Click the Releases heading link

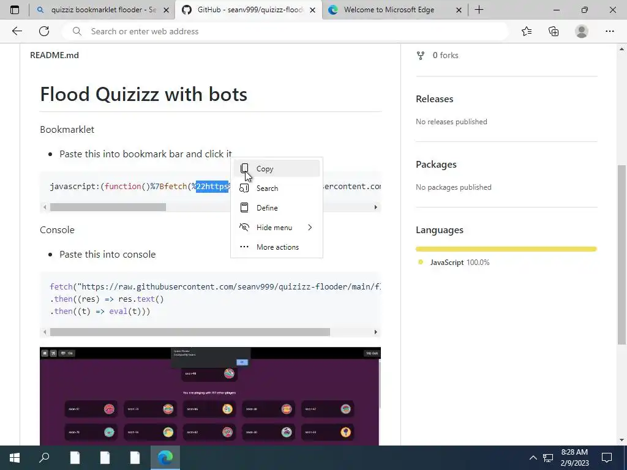click(434, 99)
